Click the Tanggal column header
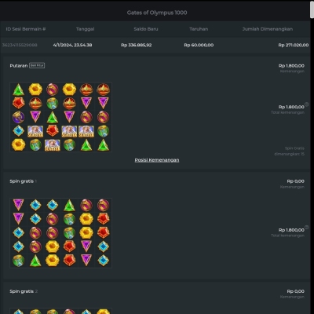Image resolution: width=314 pixels, height=314 pixels. click(x=86, y=29)
